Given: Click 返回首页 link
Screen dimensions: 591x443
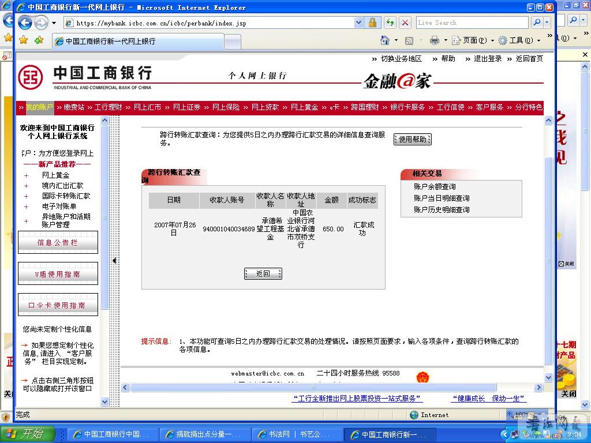Looking at the screenshot, I should (x=529, y=59).
